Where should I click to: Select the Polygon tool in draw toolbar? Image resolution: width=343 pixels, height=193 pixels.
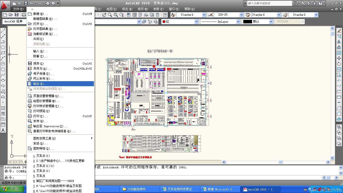pyautogui.click(x=3, y=47)
